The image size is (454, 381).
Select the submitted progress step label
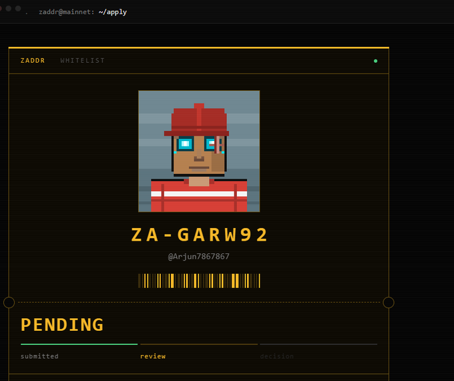[39, 356]
